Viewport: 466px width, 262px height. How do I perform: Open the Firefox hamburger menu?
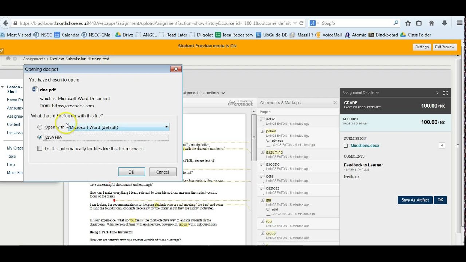(459, 23)
